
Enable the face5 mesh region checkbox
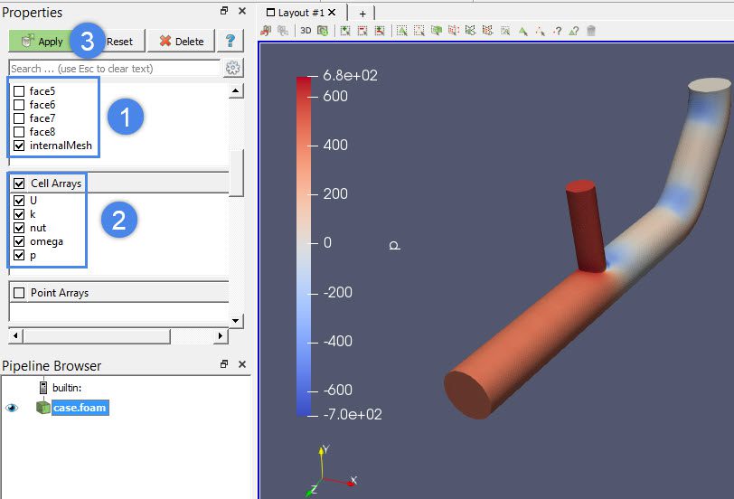point(19,91)
